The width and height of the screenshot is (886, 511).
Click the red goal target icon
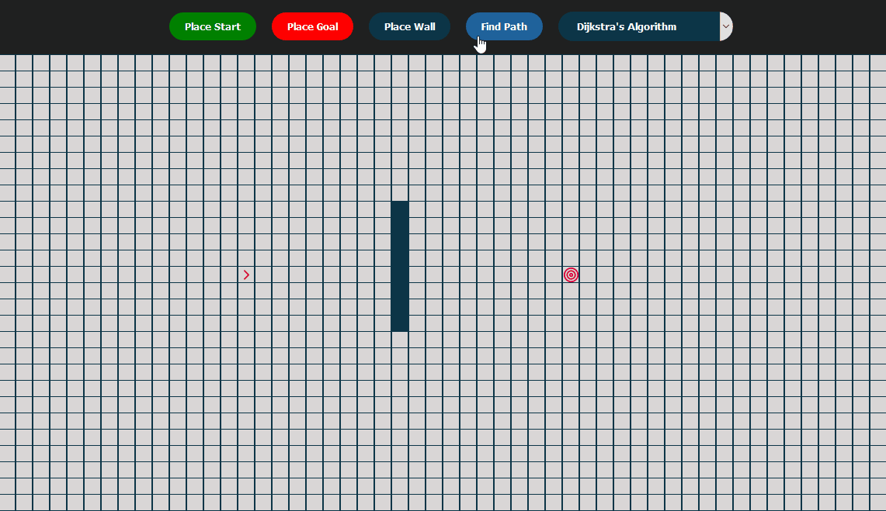571,274
